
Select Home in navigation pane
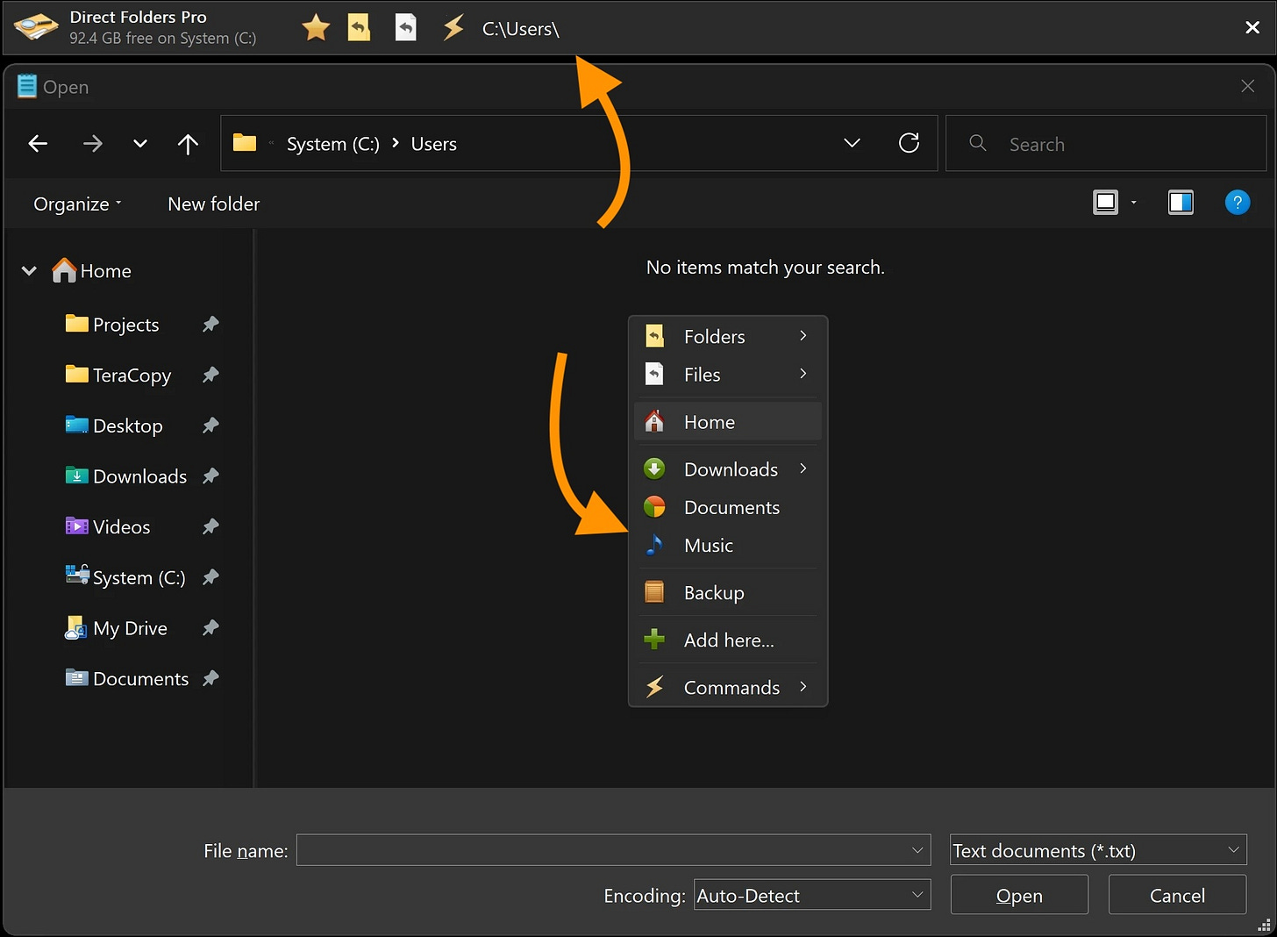[x=92, y=271]
